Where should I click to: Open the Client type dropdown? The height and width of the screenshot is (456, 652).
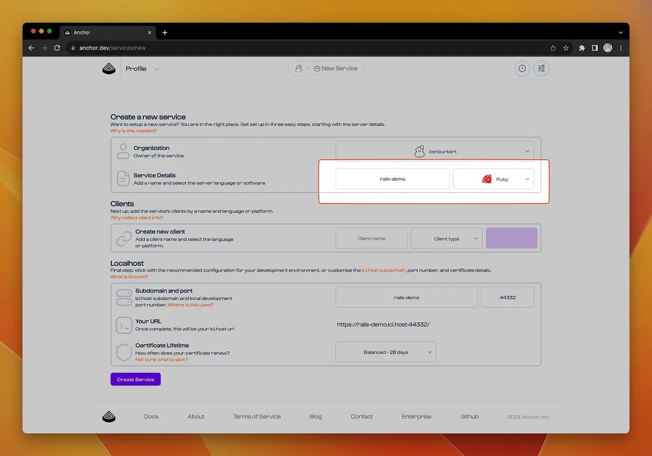point(446,238)
